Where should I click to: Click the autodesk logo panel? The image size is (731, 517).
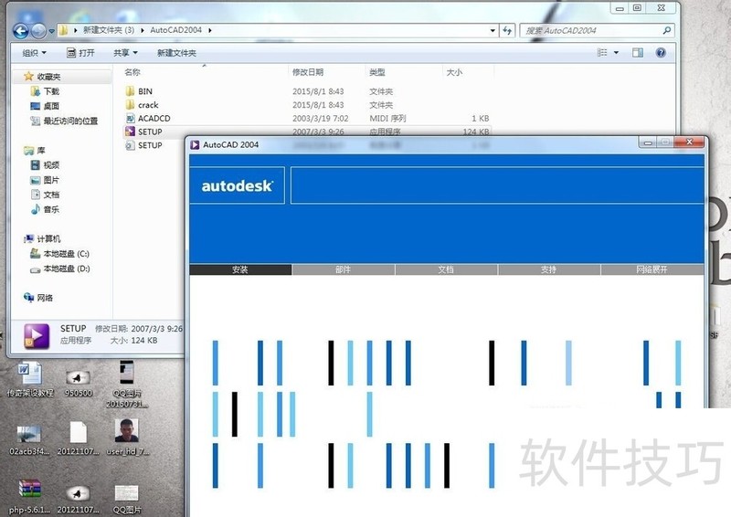[238, 185]
